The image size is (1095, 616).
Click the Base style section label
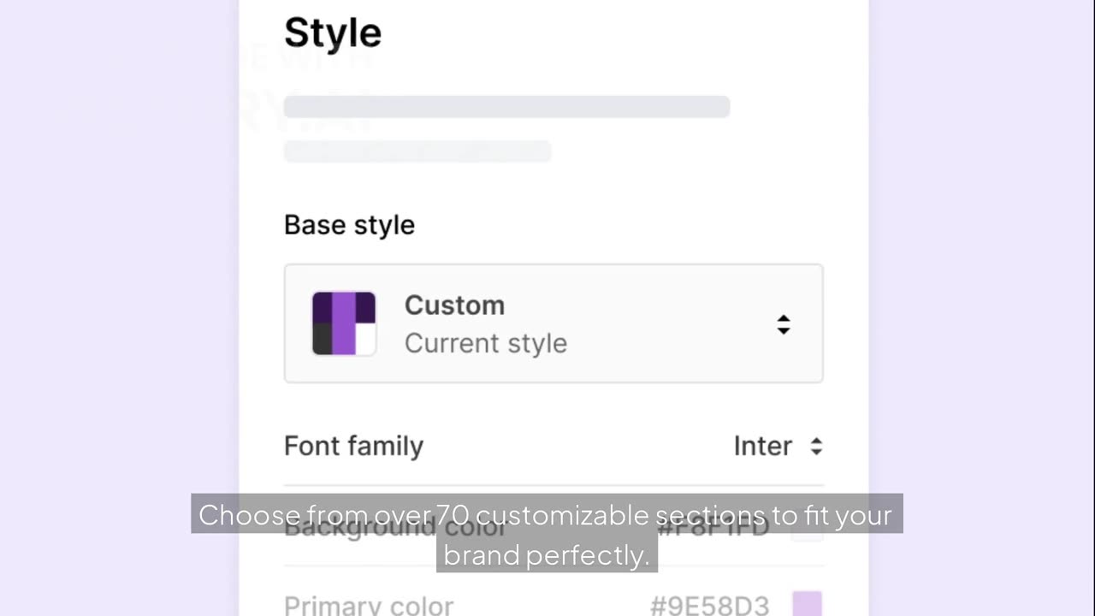point(349,225)
